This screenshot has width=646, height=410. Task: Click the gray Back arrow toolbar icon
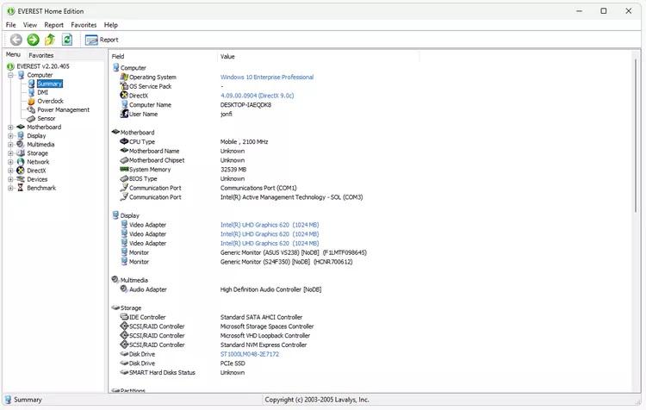16,40
